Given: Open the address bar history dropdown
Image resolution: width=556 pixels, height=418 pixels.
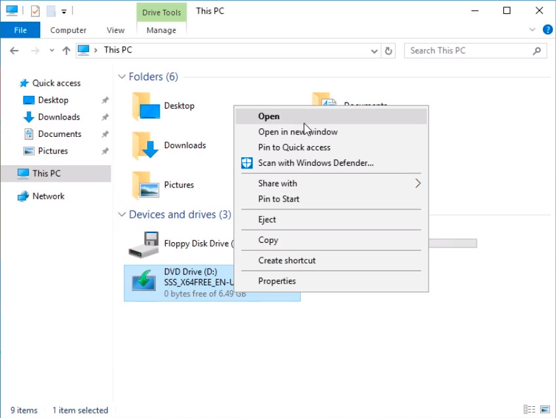Looking at the screenshot, I should pyautogui.click(x=374, y=51).
